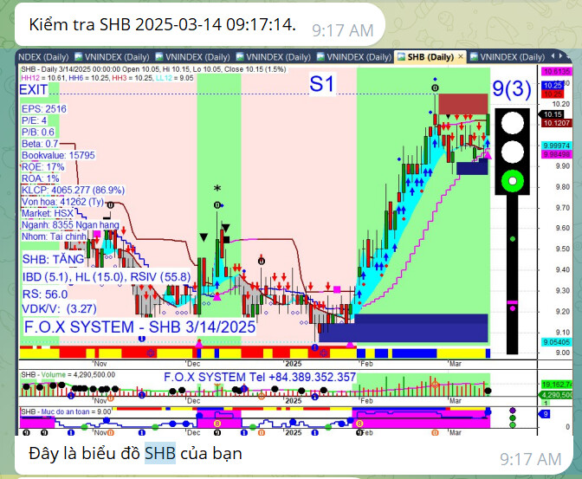Click the 'Market: HSX' line
The width and height of the screenshot is (582, 479).
(x=48, y=213)
